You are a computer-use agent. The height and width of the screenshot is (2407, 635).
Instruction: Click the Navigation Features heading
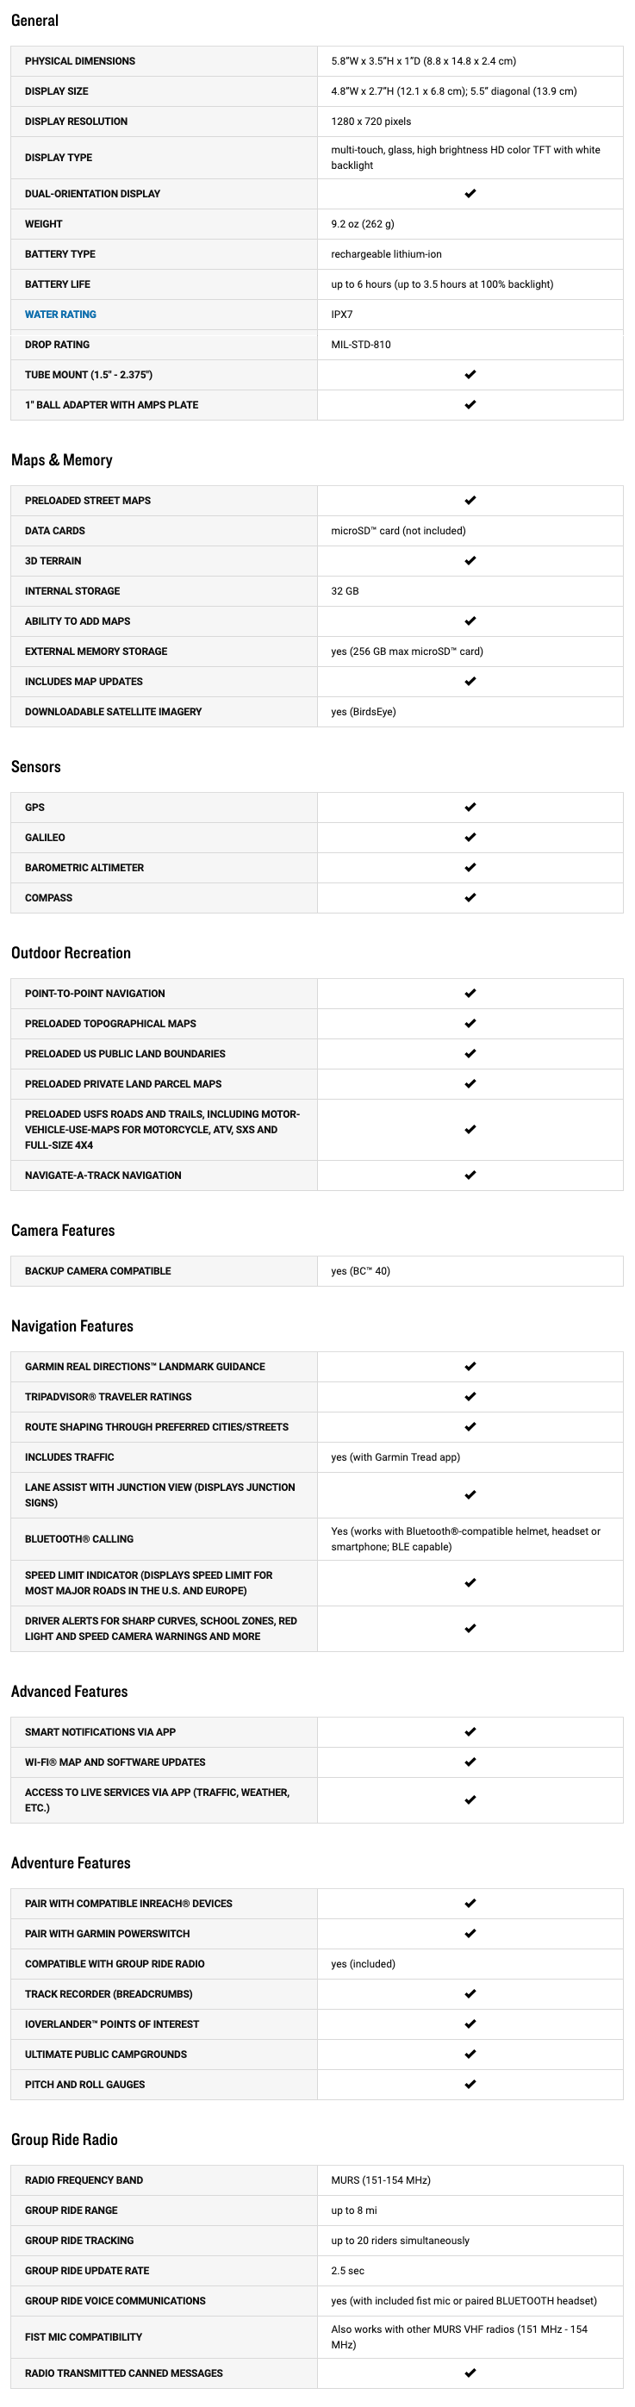click(x=72, y=1326)
